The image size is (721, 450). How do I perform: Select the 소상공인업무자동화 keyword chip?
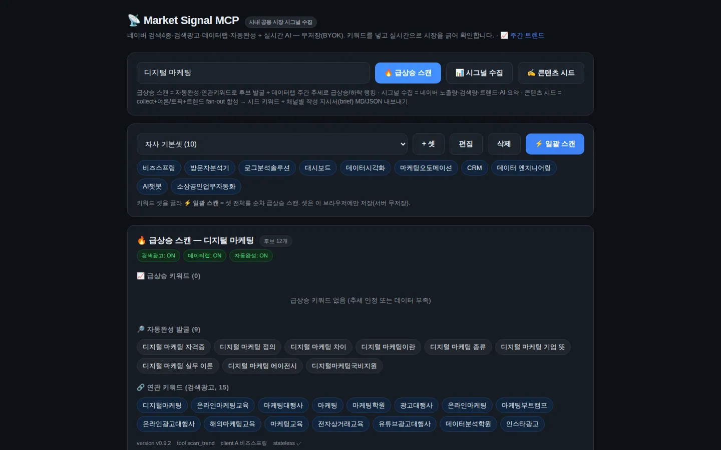tap(206, 186)
